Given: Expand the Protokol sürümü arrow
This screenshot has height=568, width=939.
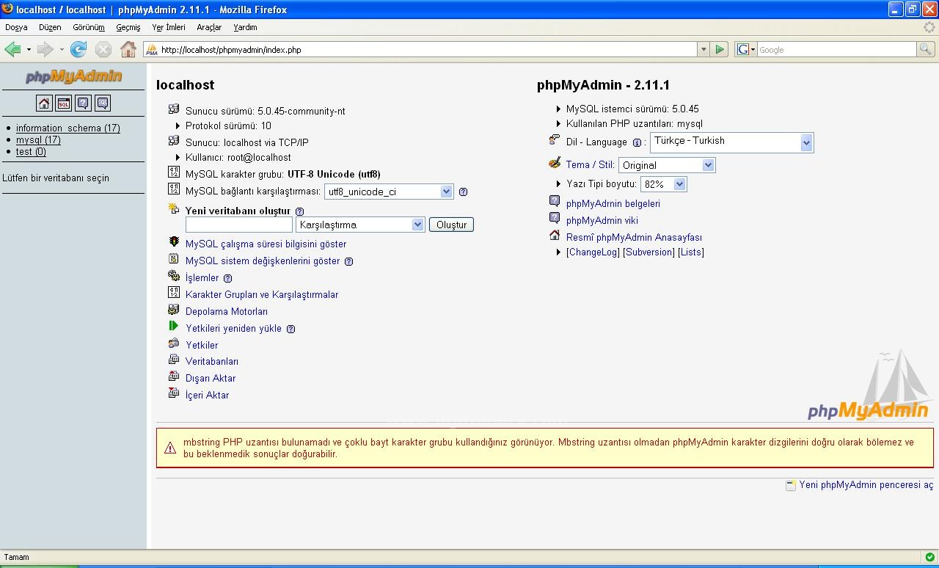Looking at the screenshot, I should (x=176, y=125).
